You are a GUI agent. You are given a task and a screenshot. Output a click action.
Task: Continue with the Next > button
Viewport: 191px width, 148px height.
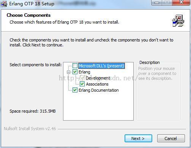(x=138, y=138)
